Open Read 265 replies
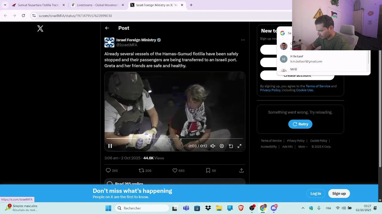The height and width of the screenshot is (214, 382). tap(175, 182)
